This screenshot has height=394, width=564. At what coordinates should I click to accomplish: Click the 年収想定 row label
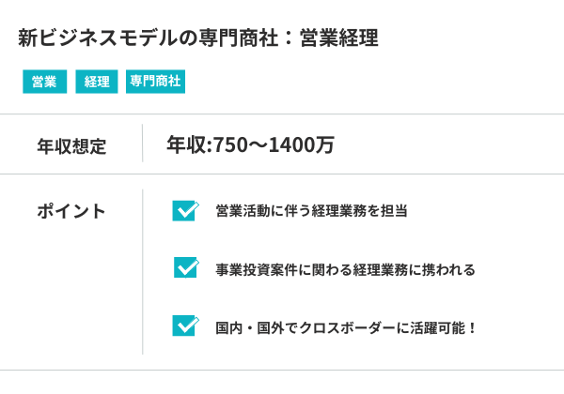click(71, 146)
